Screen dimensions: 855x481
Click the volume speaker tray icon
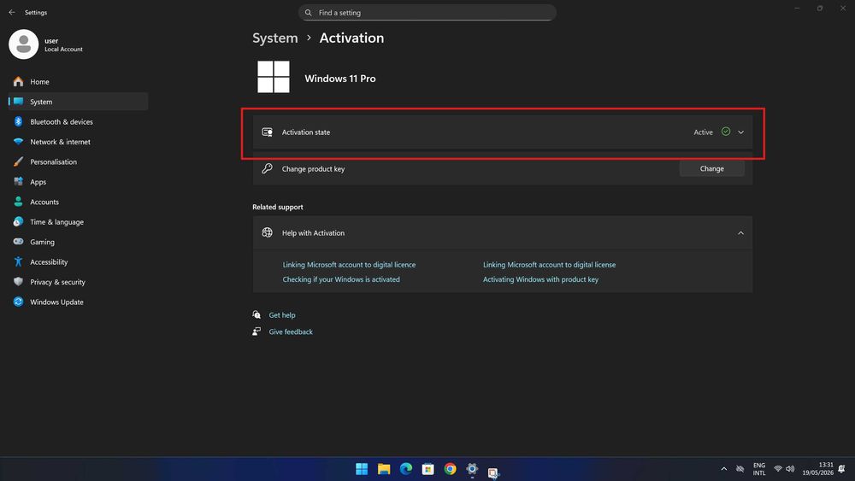[x=790, y=469]
